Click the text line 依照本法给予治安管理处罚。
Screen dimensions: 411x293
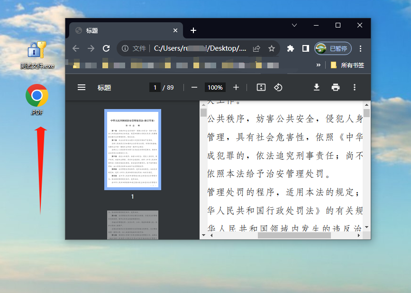(269, 174)
